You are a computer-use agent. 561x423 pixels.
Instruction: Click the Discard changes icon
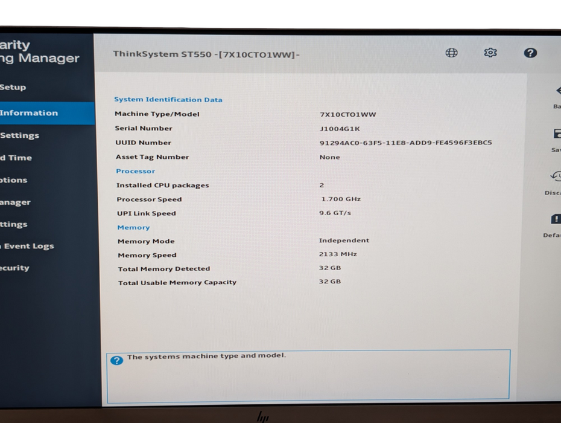(556, 176)
